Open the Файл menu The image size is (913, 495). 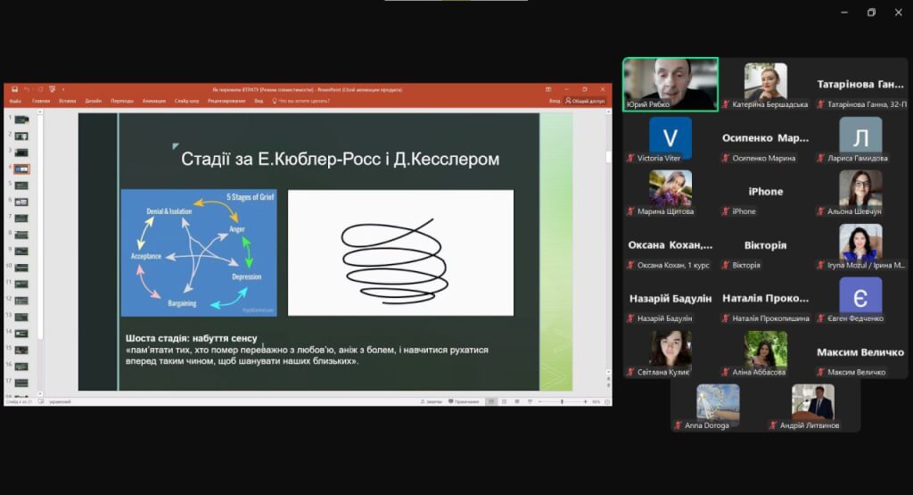[x=15, y=101]
